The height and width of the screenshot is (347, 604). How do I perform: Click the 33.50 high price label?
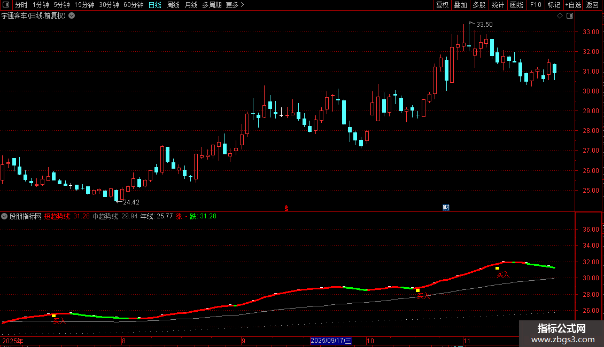coord(484,25)
